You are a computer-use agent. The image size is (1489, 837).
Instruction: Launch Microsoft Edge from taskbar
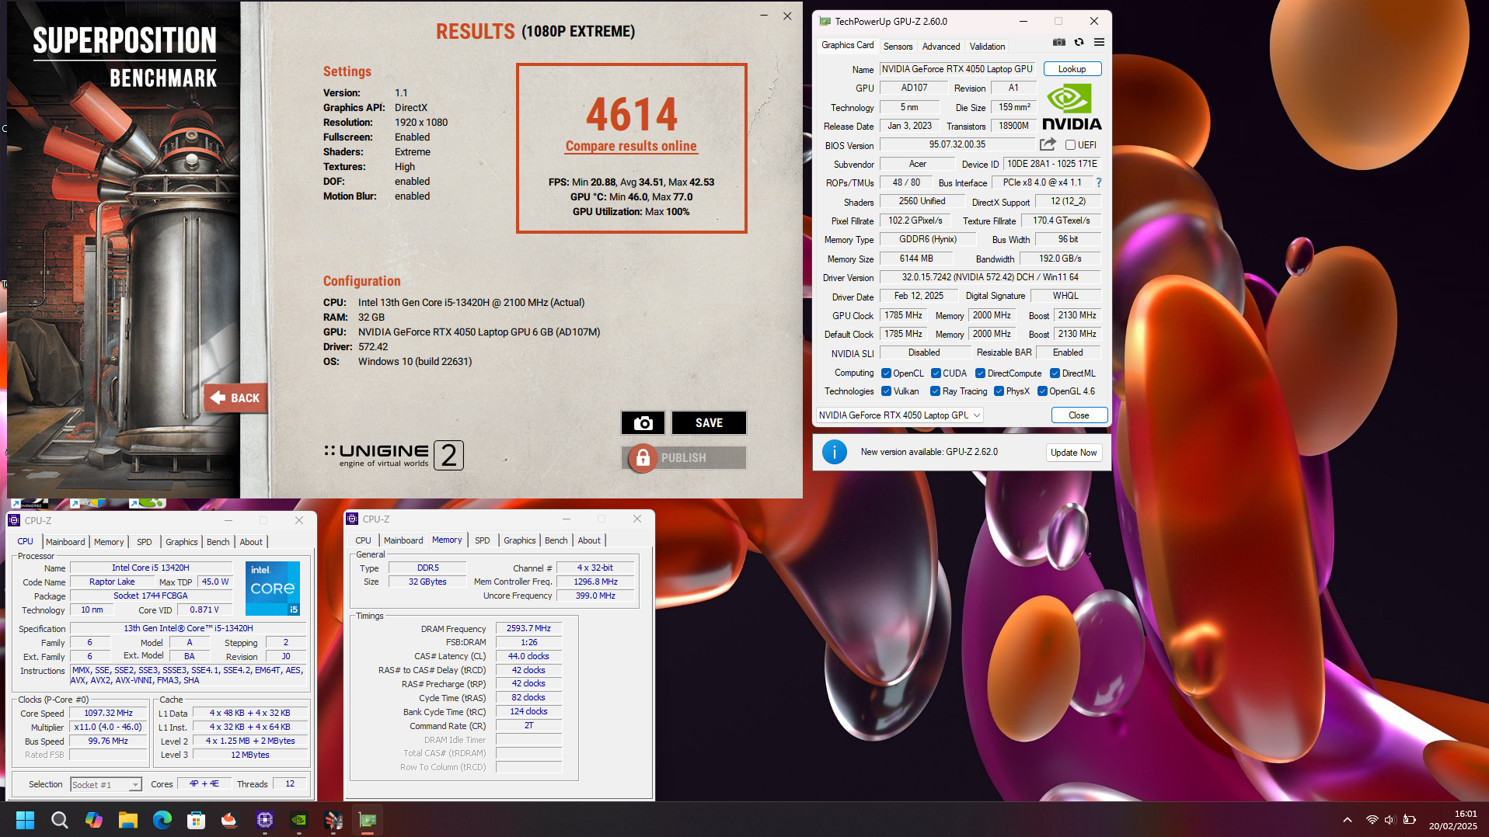point(162,820)
